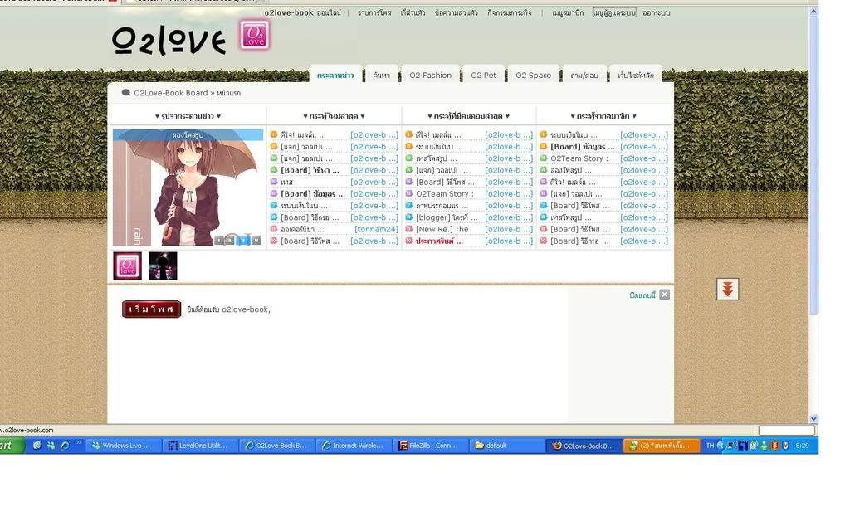Open the O2 Space tab

(x=534, y=76)
